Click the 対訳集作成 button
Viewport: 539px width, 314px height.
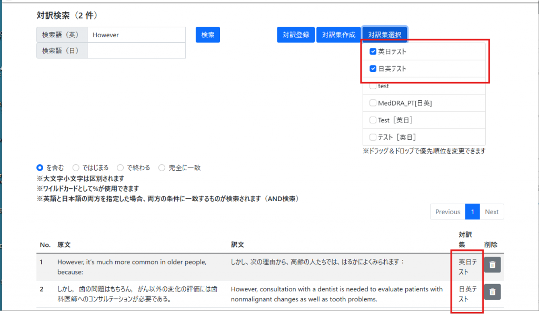coord(338,35)
